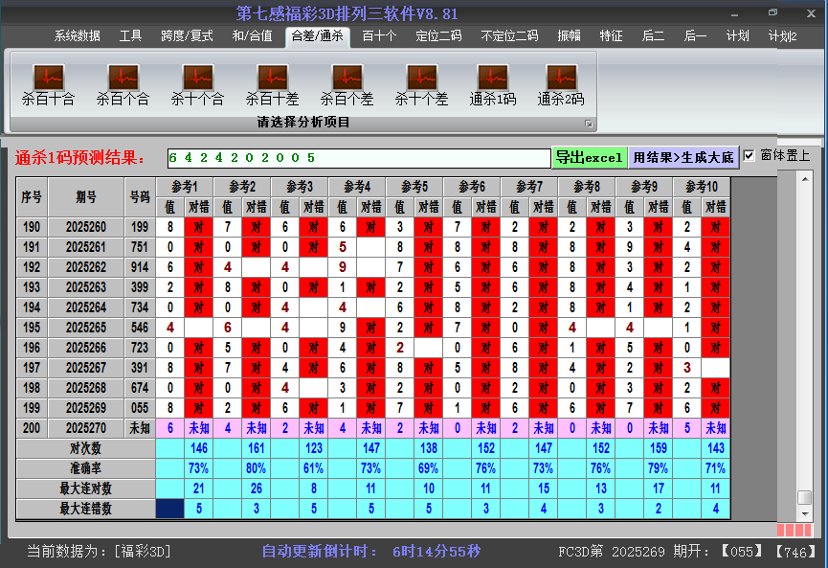Expand the 请选择分析项目 panel launcher
This screenshot has width=828, height=568.
(589, 124)
